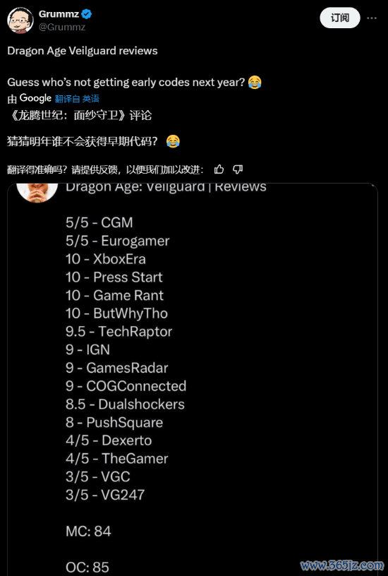
Task: Click the laughing emoji in Chinese translation
Action: pyautogui.click(x=174, y=140)
